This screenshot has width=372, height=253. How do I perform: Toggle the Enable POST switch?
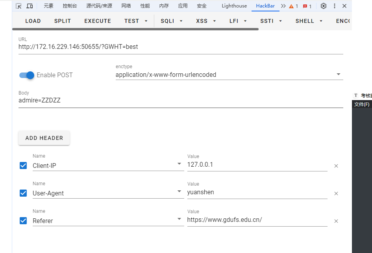[27, 75]
